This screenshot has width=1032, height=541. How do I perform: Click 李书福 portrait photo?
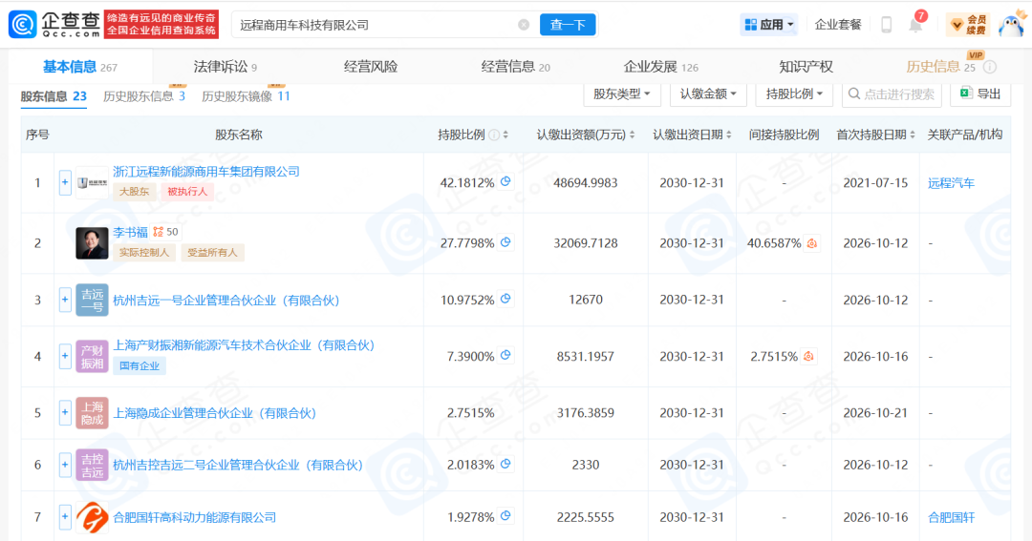92,243
